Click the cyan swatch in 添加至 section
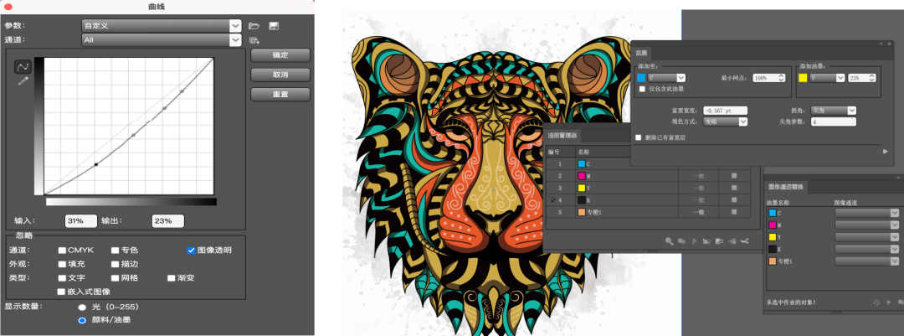Image resolution: width=904 pixels, height=336 pixels. pyautogui.click(x=641, y=77)
